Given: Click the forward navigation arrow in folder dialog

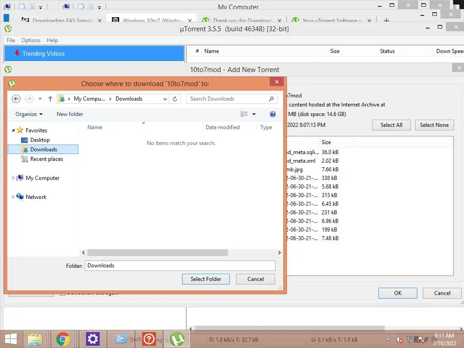Looking at the screenshot, I should point(29,99).
